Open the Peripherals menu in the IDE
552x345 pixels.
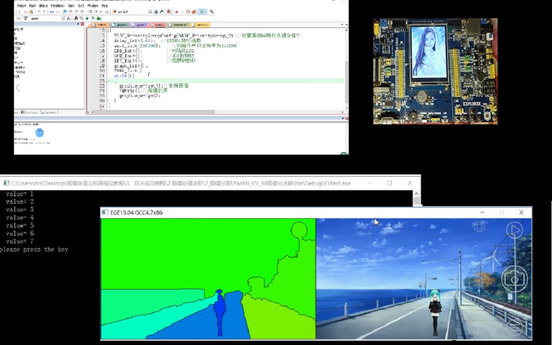point(57,6)
